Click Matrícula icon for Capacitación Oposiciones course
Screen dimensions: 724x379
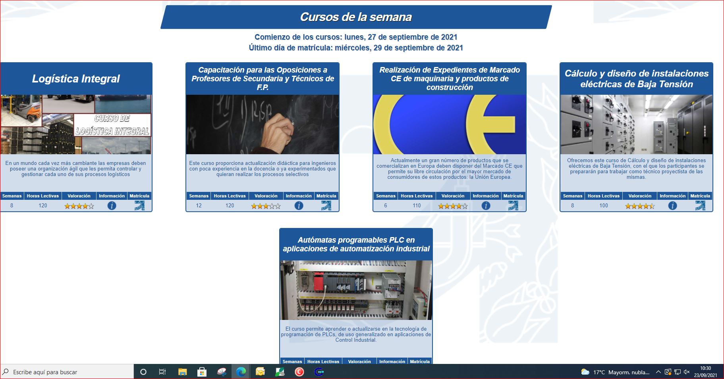326,206
